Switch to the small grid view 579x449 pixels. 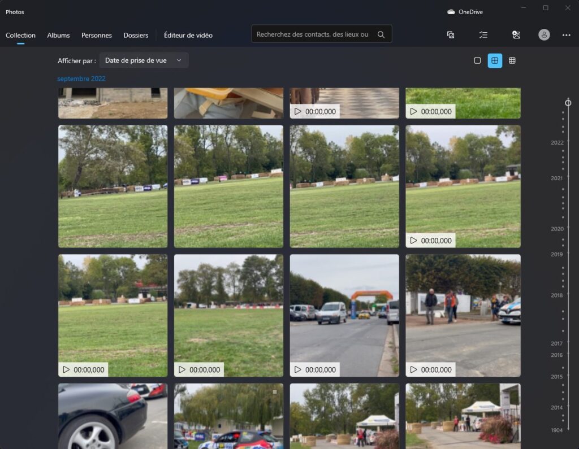512,60
